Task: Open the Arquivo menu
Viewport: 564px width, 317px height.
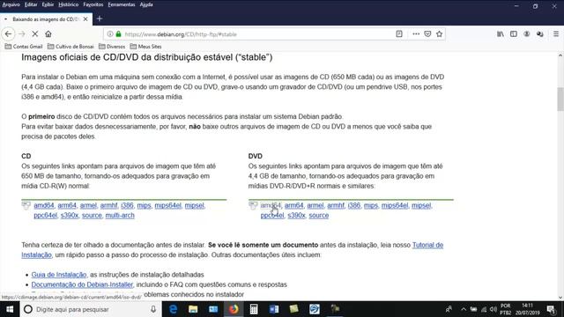Action: (11, 4)
